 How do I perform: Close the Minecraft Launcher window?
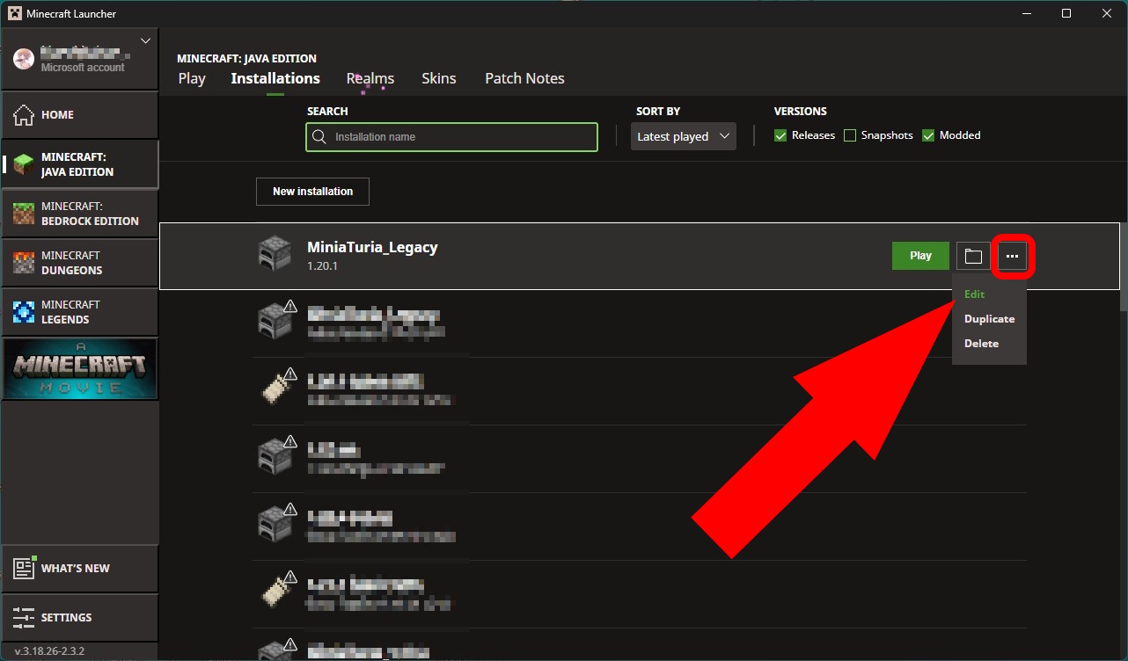(1107, 13)
